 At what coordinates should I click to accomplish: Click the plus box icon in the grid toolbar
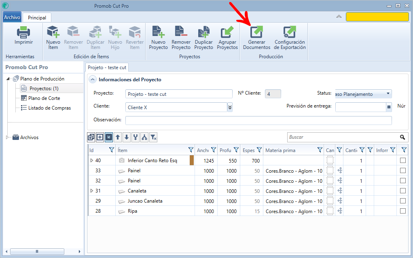tap(100, 137)
